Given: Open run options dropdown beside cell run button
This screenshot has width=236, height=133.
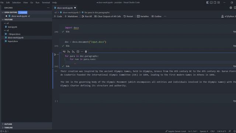Looking at the screenshot, I should (x=58, y=55).
